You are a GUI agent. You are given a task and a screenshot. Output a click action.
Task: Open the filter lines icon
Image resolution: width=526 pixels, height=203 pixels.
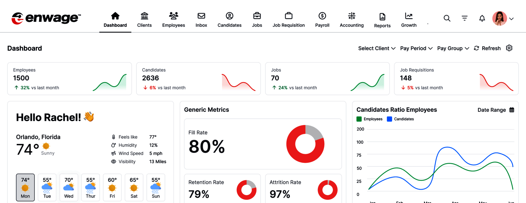point(464,18)
